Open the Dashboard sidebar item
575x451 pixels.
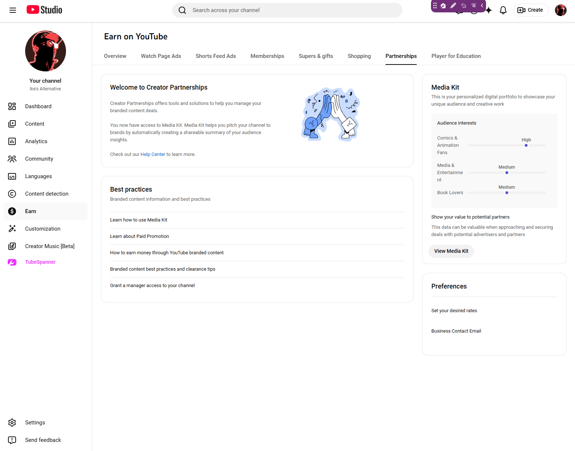click(x=38, y=106)
